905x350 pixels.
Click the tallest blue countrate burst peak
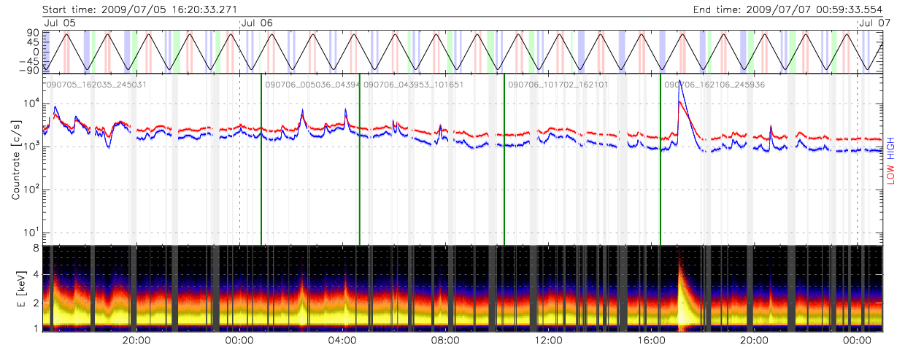(x=679, y=82)
